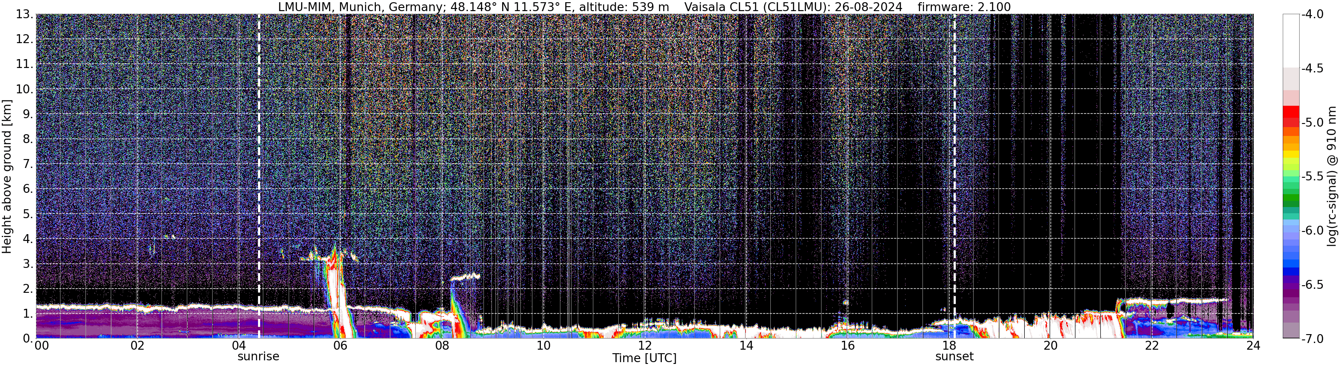Click the '-5.5' colorbar tick label
The height and width of the screenshot is (367, 1341).
[1313, 176]
